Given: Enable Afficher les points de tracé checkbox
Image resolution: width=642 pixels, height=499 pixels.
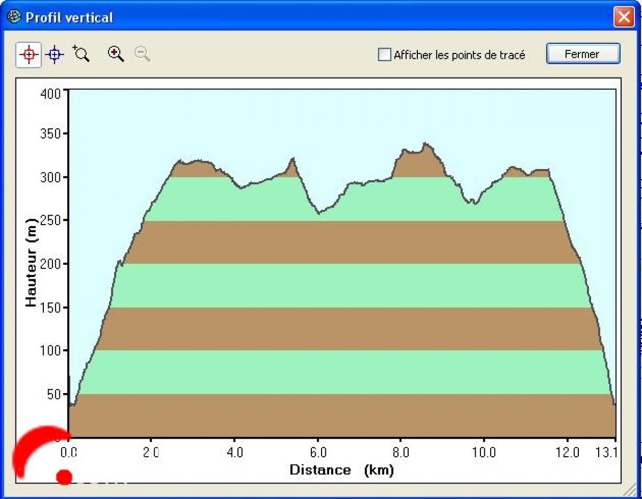Looking at the screenshot, I should 384,55.
